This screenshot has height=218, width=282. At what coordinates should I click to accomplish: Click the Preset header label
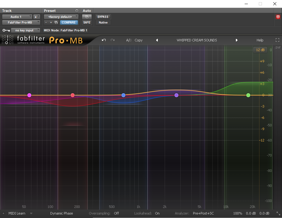50,11
